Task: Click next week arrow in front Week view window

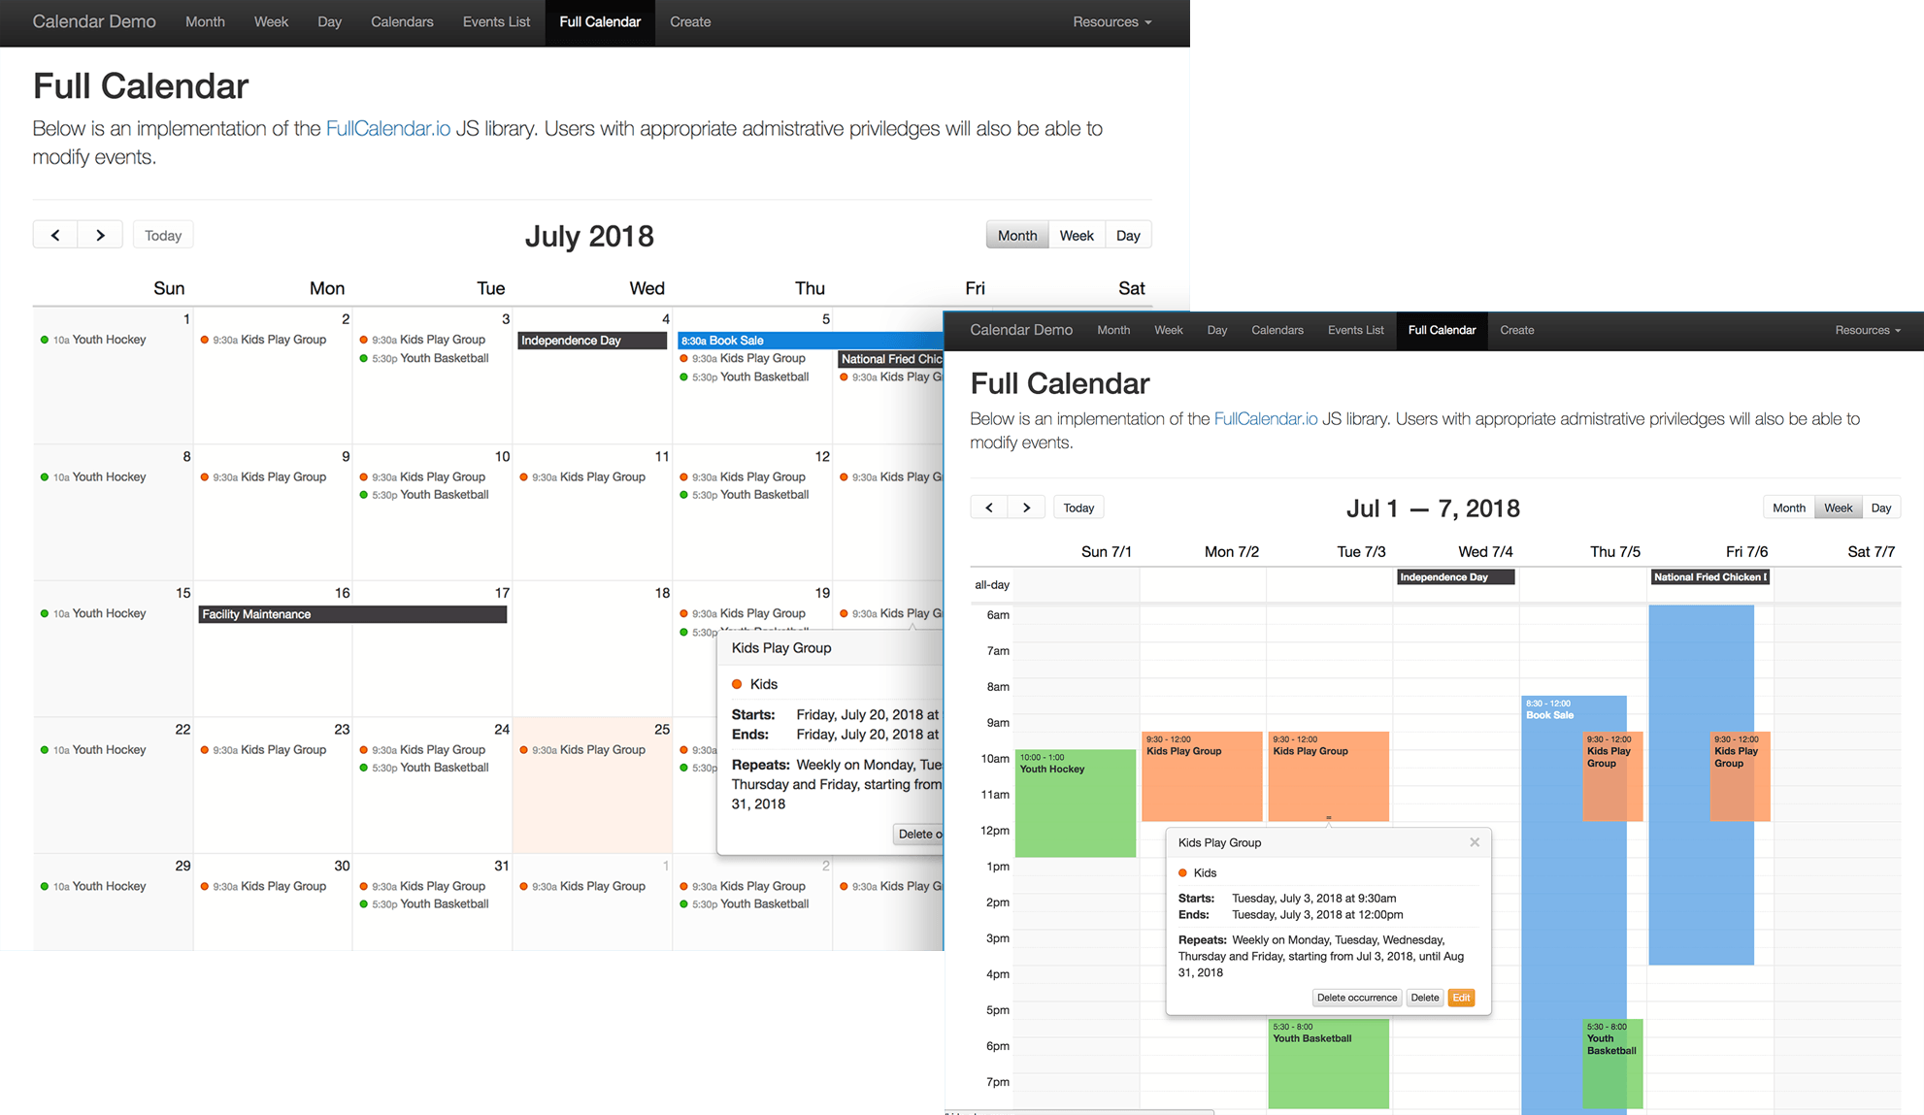Action: click(1026, 508)
